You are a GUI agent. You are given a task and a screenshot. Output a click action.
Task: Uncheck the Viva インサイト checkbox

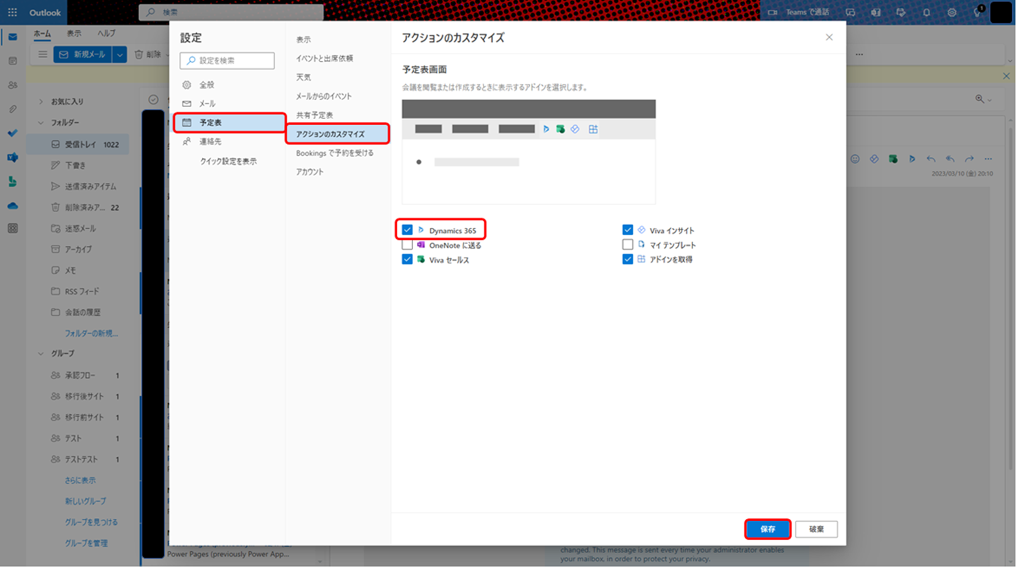tap(627, 230)
